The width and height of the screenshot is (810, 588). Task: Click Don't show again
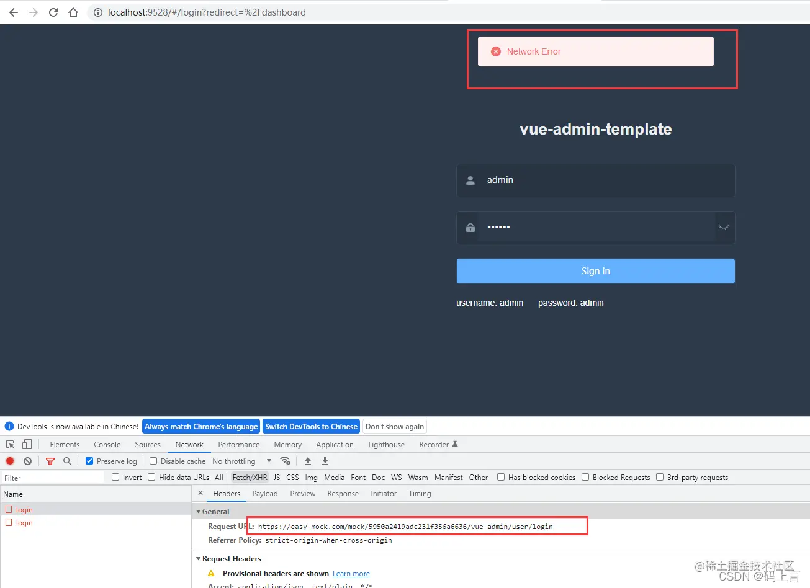pos(395,427)
